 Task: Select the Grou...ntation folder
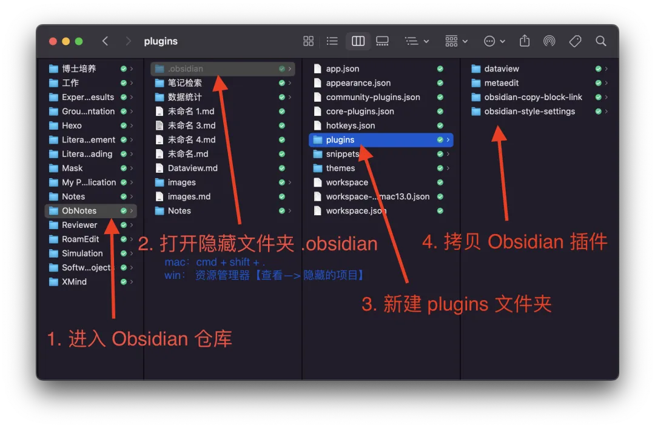(90, 111)
